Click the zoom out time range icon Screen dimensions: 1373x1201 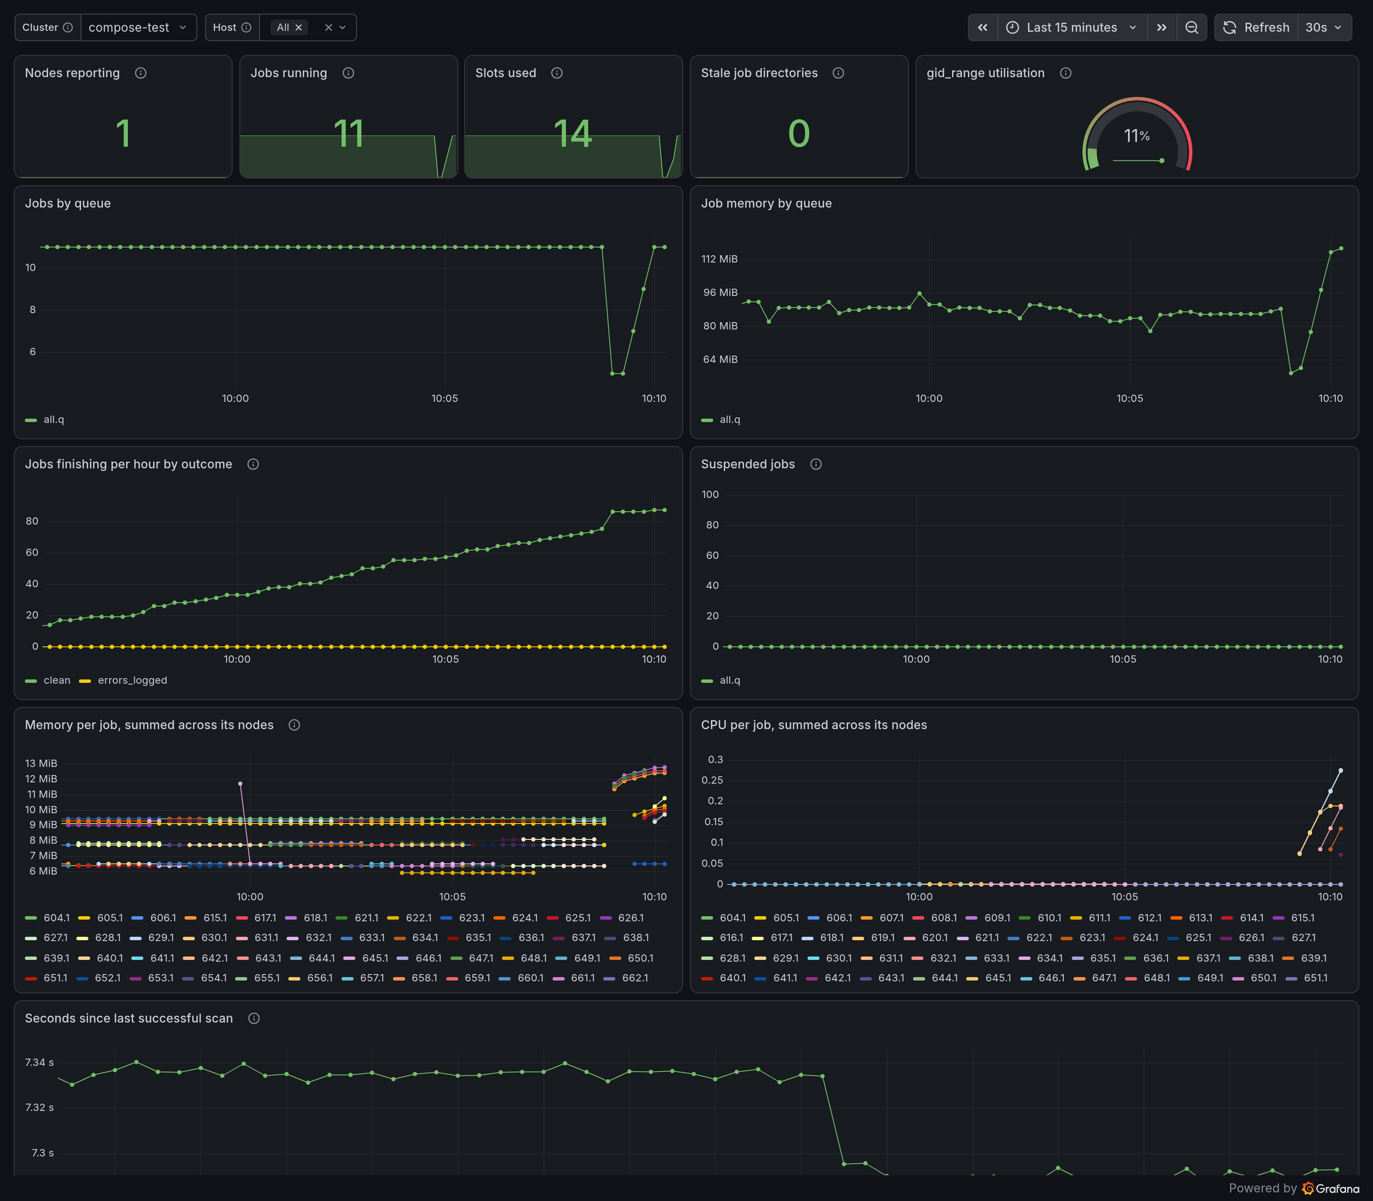(x=1192, y=27)
